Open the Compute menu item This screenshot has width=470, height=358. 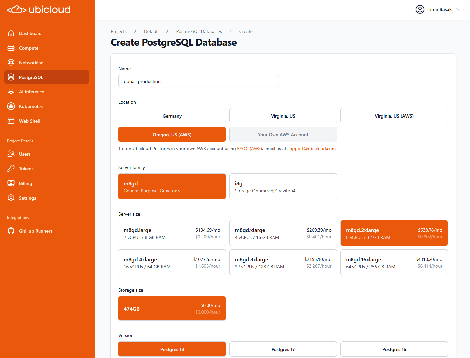[x=47, y=48]
